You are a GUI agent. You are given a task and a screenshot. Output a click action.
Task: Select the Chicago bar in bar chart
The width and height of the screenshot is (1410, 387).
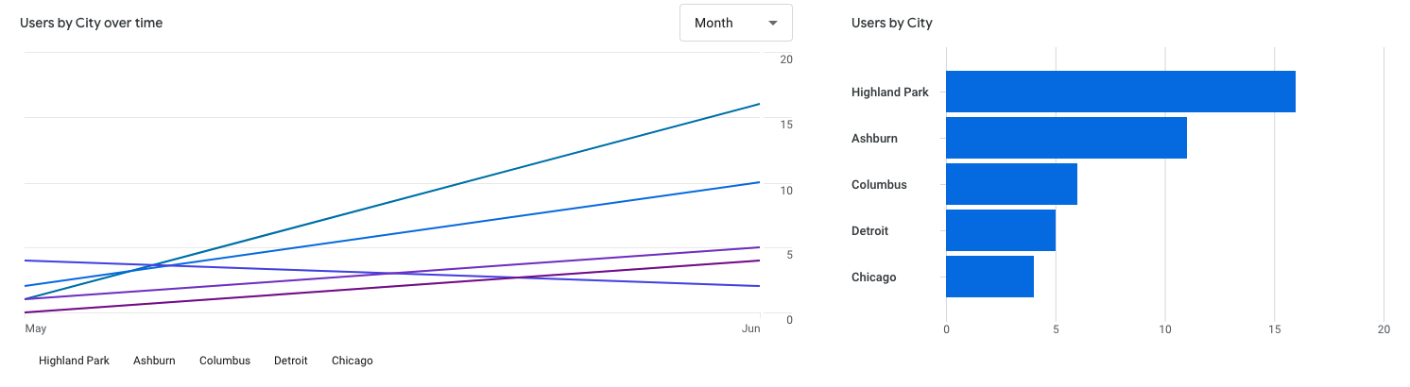989,277
